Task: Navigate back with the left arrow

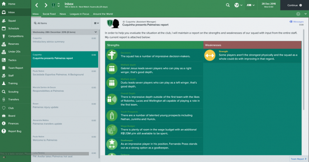Action: click(x=37, y=5)
